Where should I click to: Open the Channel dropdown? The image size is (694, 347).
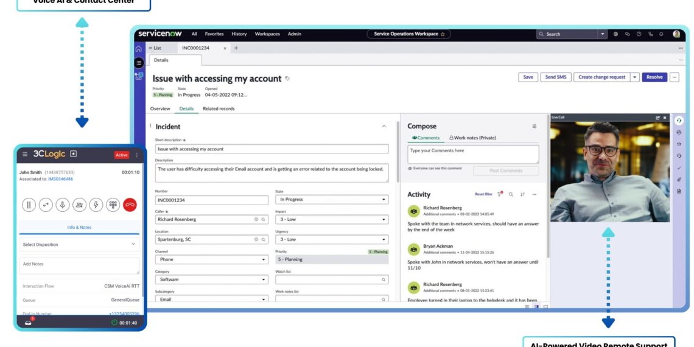point(212,260)
